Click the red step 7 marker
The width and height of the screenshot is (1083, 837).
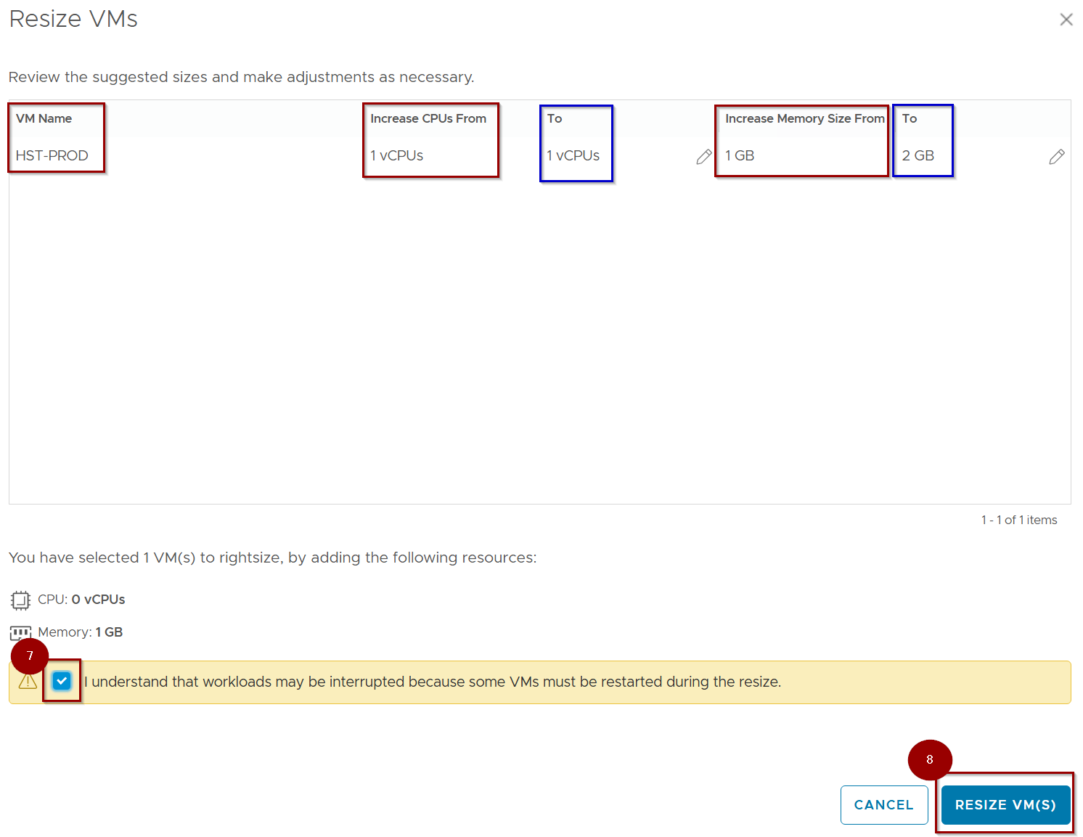[30, 656]
